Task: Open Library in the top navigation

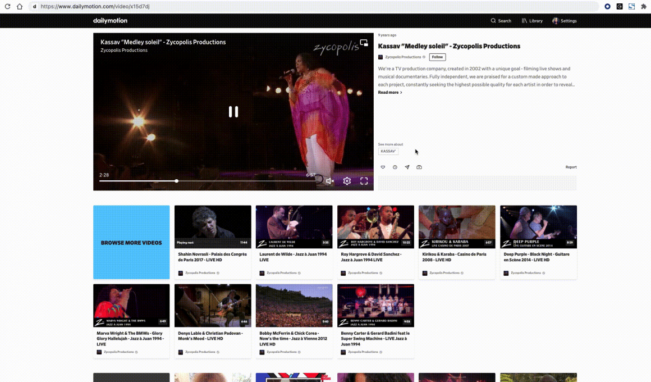Action: click(x=532, y=21)
